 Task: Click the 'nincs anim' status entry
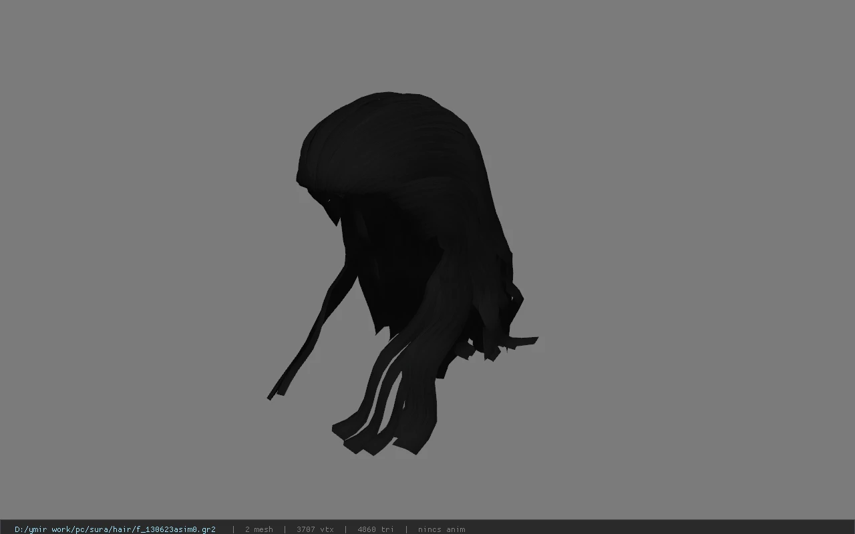(x=442, y=529)
